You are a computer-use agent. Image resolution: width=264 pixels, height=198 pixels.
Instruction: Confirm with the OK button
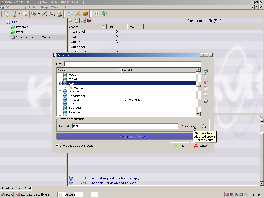(179, 146)
